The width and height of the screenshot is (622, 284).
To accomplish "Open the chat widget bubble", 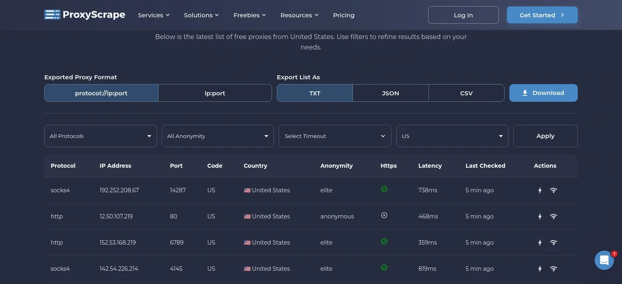I will click(604, 260).
